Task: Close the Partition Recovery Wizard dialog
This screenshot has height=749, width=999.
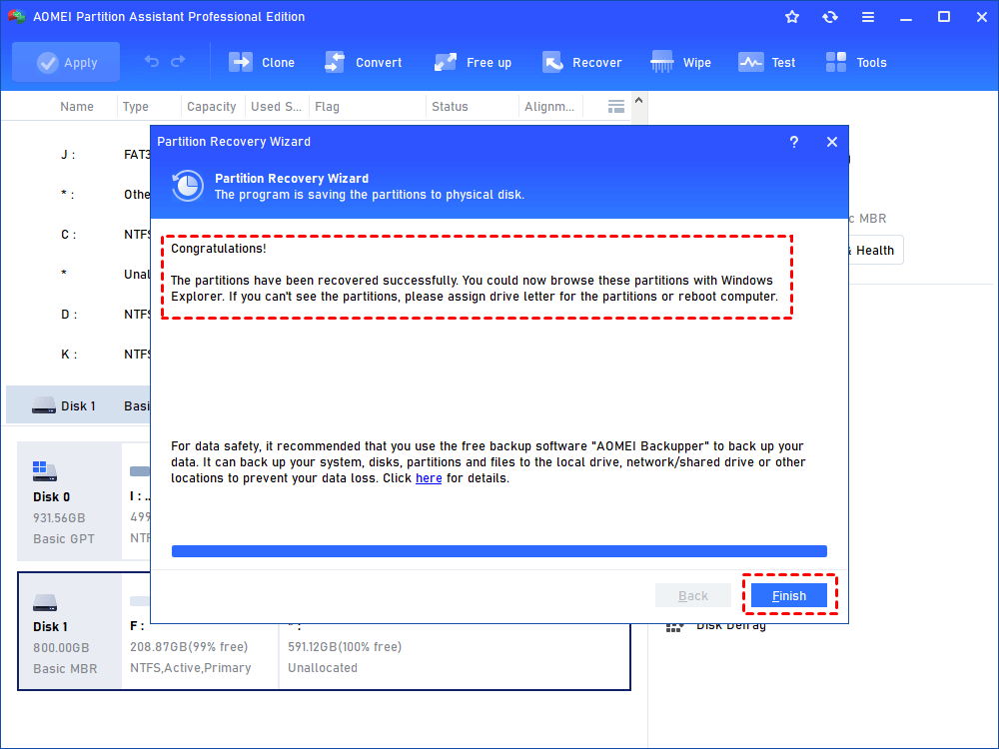Action: tap(832, 142)
